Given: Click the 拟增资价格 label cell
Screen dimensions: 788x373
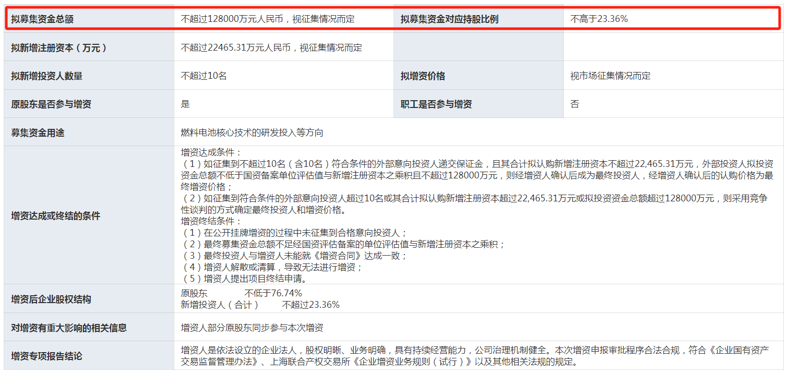Looking at the screenshot, I should 423,76.
